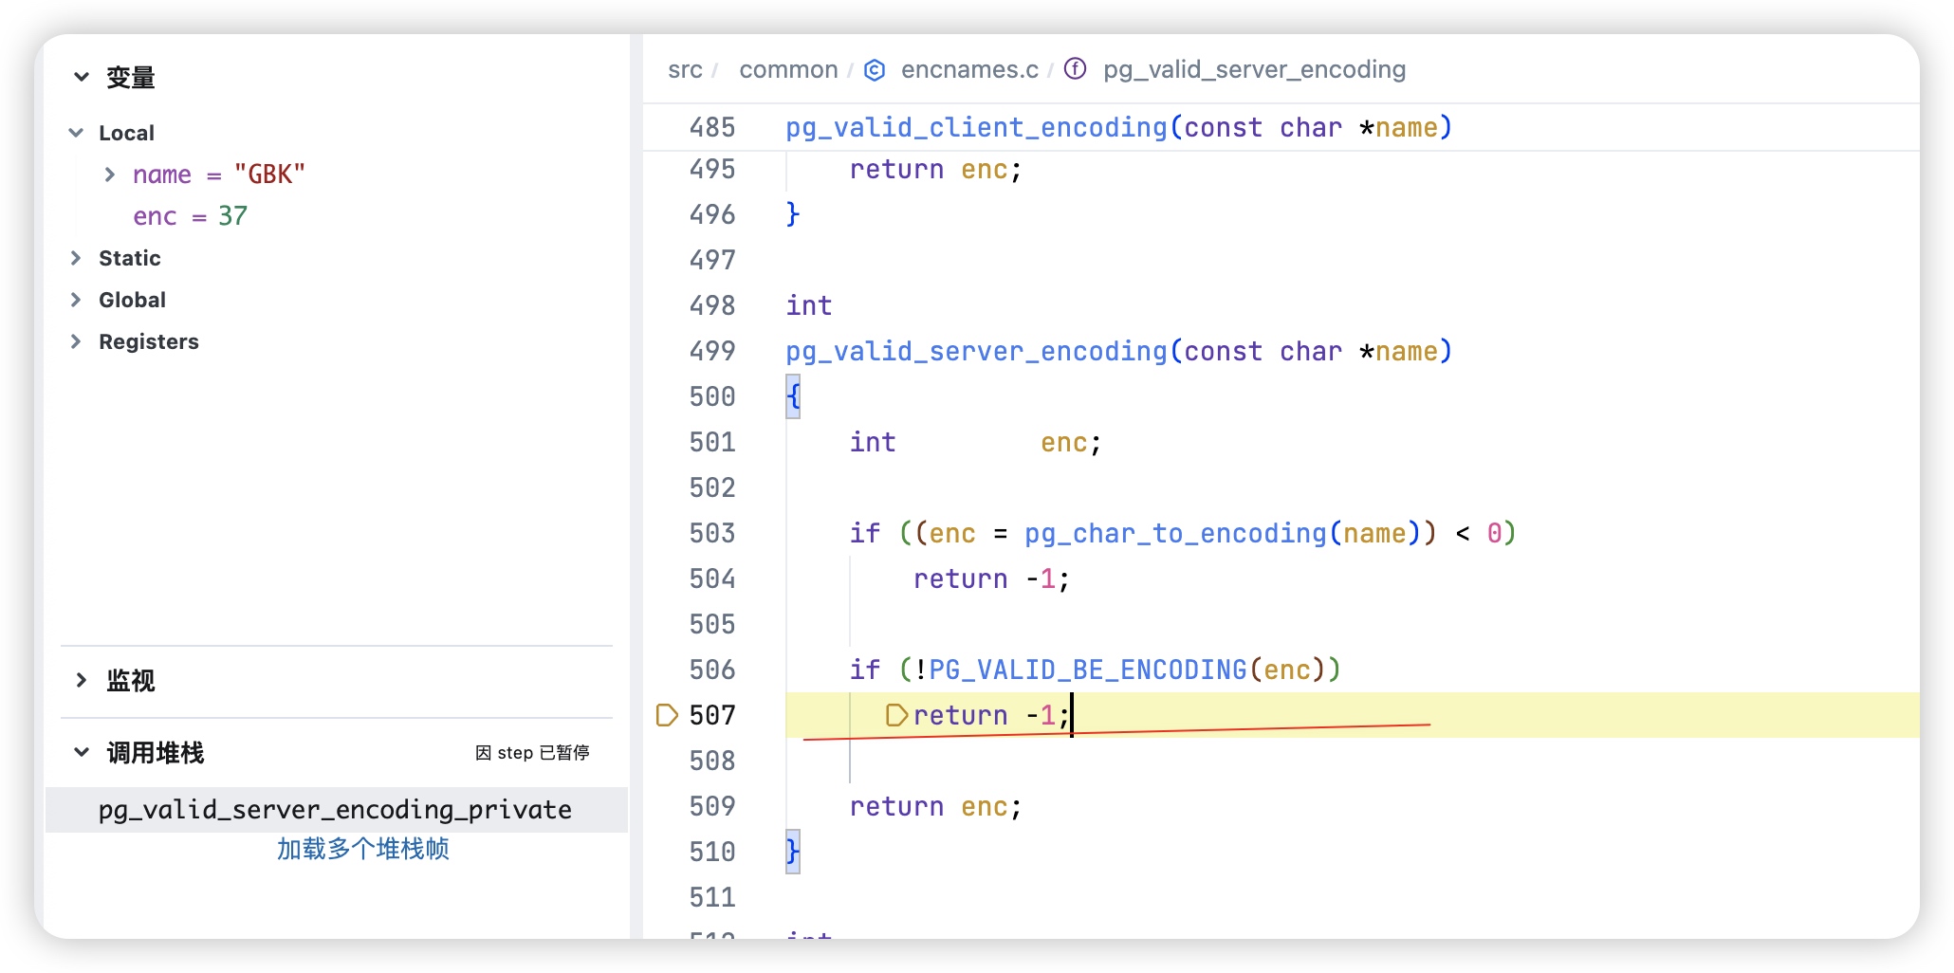Click the sticky header pg_valid_client_encoding line
1954x973 pixels.
tap(1118, 127)
